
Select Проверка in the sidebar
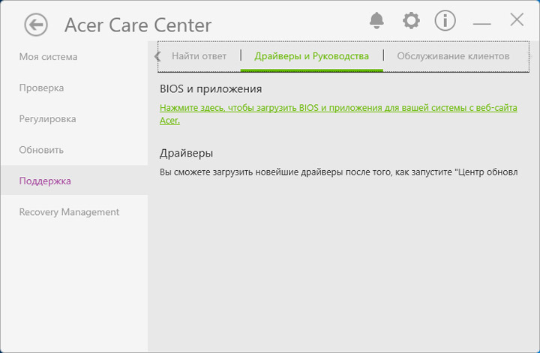pyautogui.click(x=74, y=88)
